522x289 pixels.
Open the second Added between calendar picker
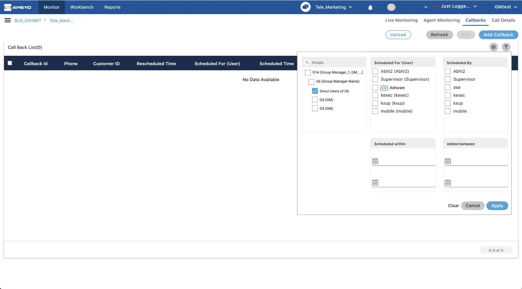click(x=448, y=183)
